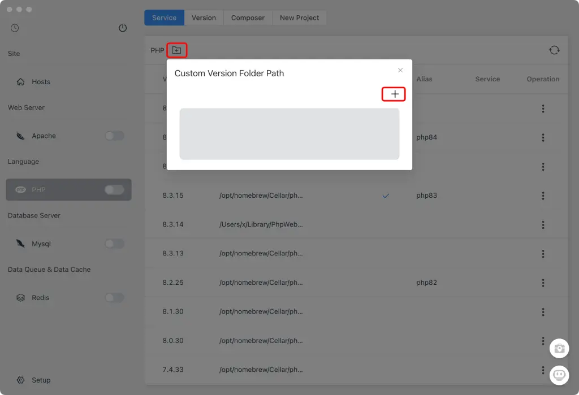Screen dimensions: 579x395
Task: Click the clock history icon in sidebar
Action: click(x=15, y=28)
